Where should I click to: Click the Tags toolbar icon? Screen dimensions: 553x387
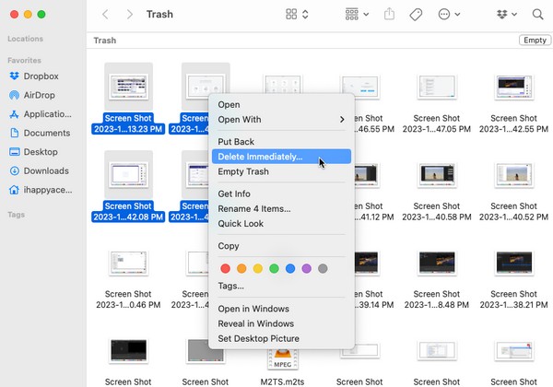pos(416,15)
